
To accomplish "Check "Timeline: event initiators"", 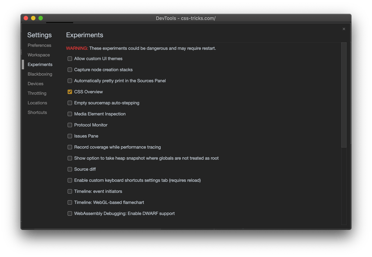I will 70,191.
